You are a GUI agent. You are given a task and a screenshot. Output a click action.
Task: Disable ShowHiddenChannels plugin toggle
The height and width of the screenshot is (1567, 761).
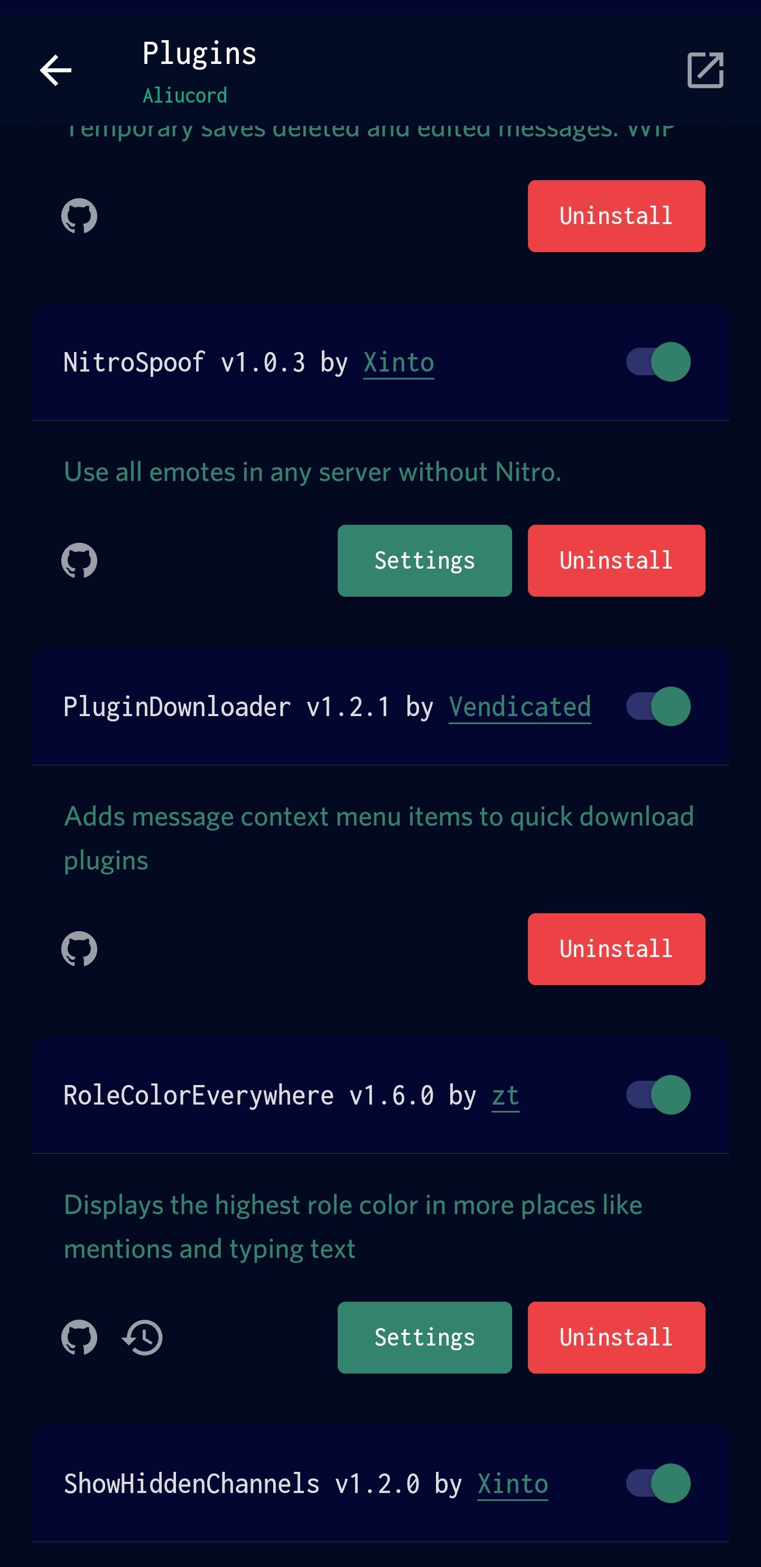[x=658, y=1483]
